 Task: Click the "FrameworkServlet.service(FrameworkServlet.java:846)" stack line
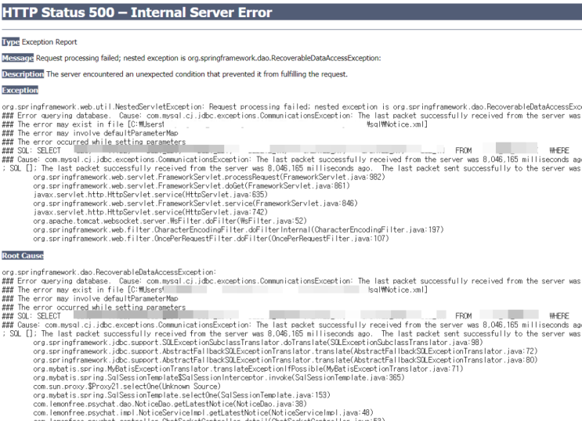tap(195, 203)
